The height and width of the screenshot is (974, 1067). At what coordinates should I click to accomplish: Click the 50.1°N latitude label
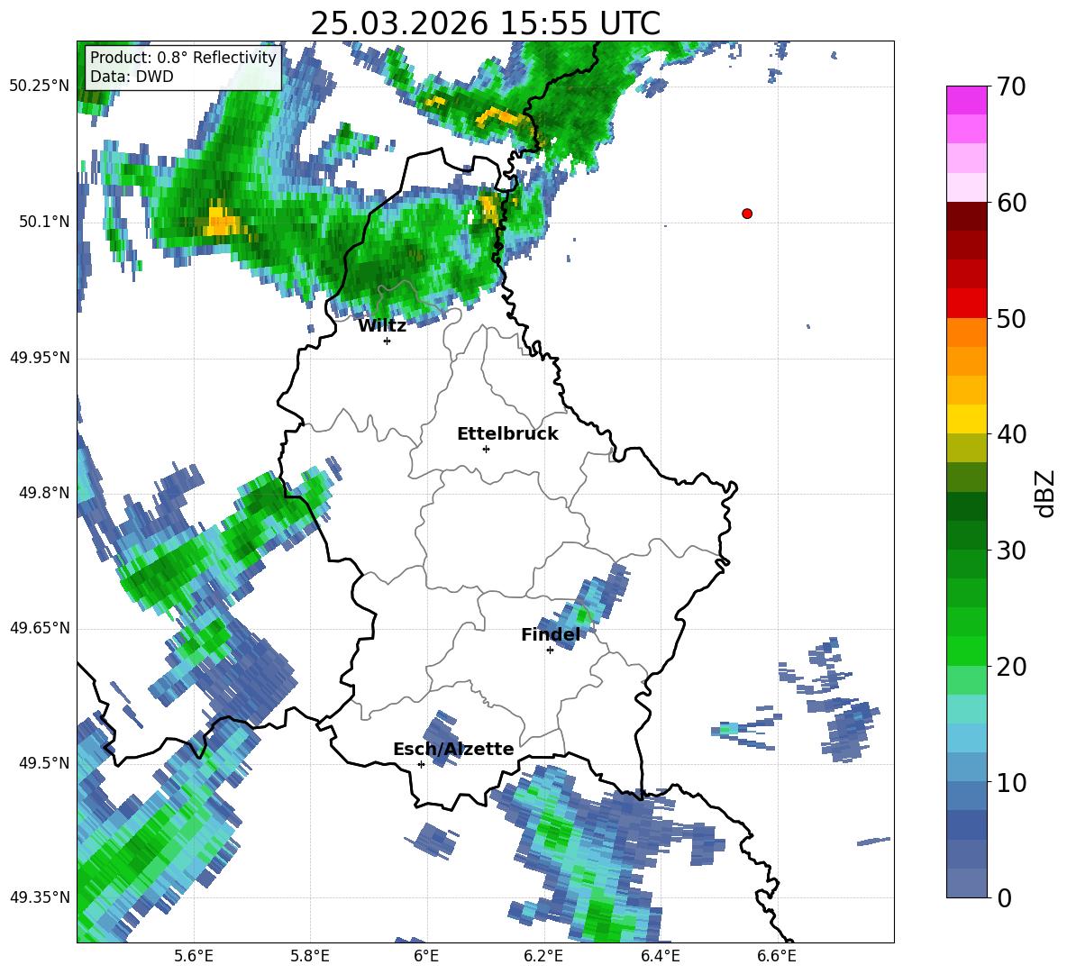coord(44,222)
